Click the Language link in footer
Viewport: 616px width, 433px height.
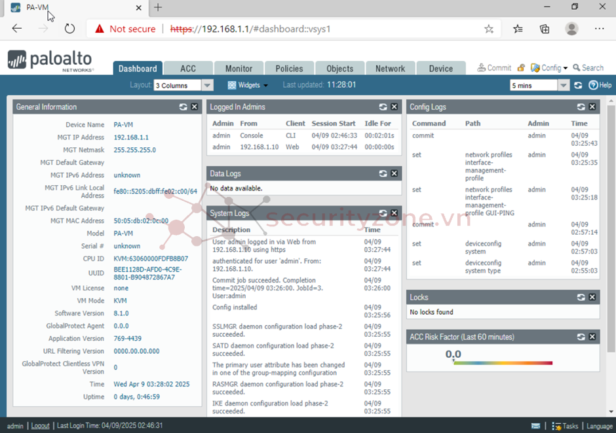600,426
